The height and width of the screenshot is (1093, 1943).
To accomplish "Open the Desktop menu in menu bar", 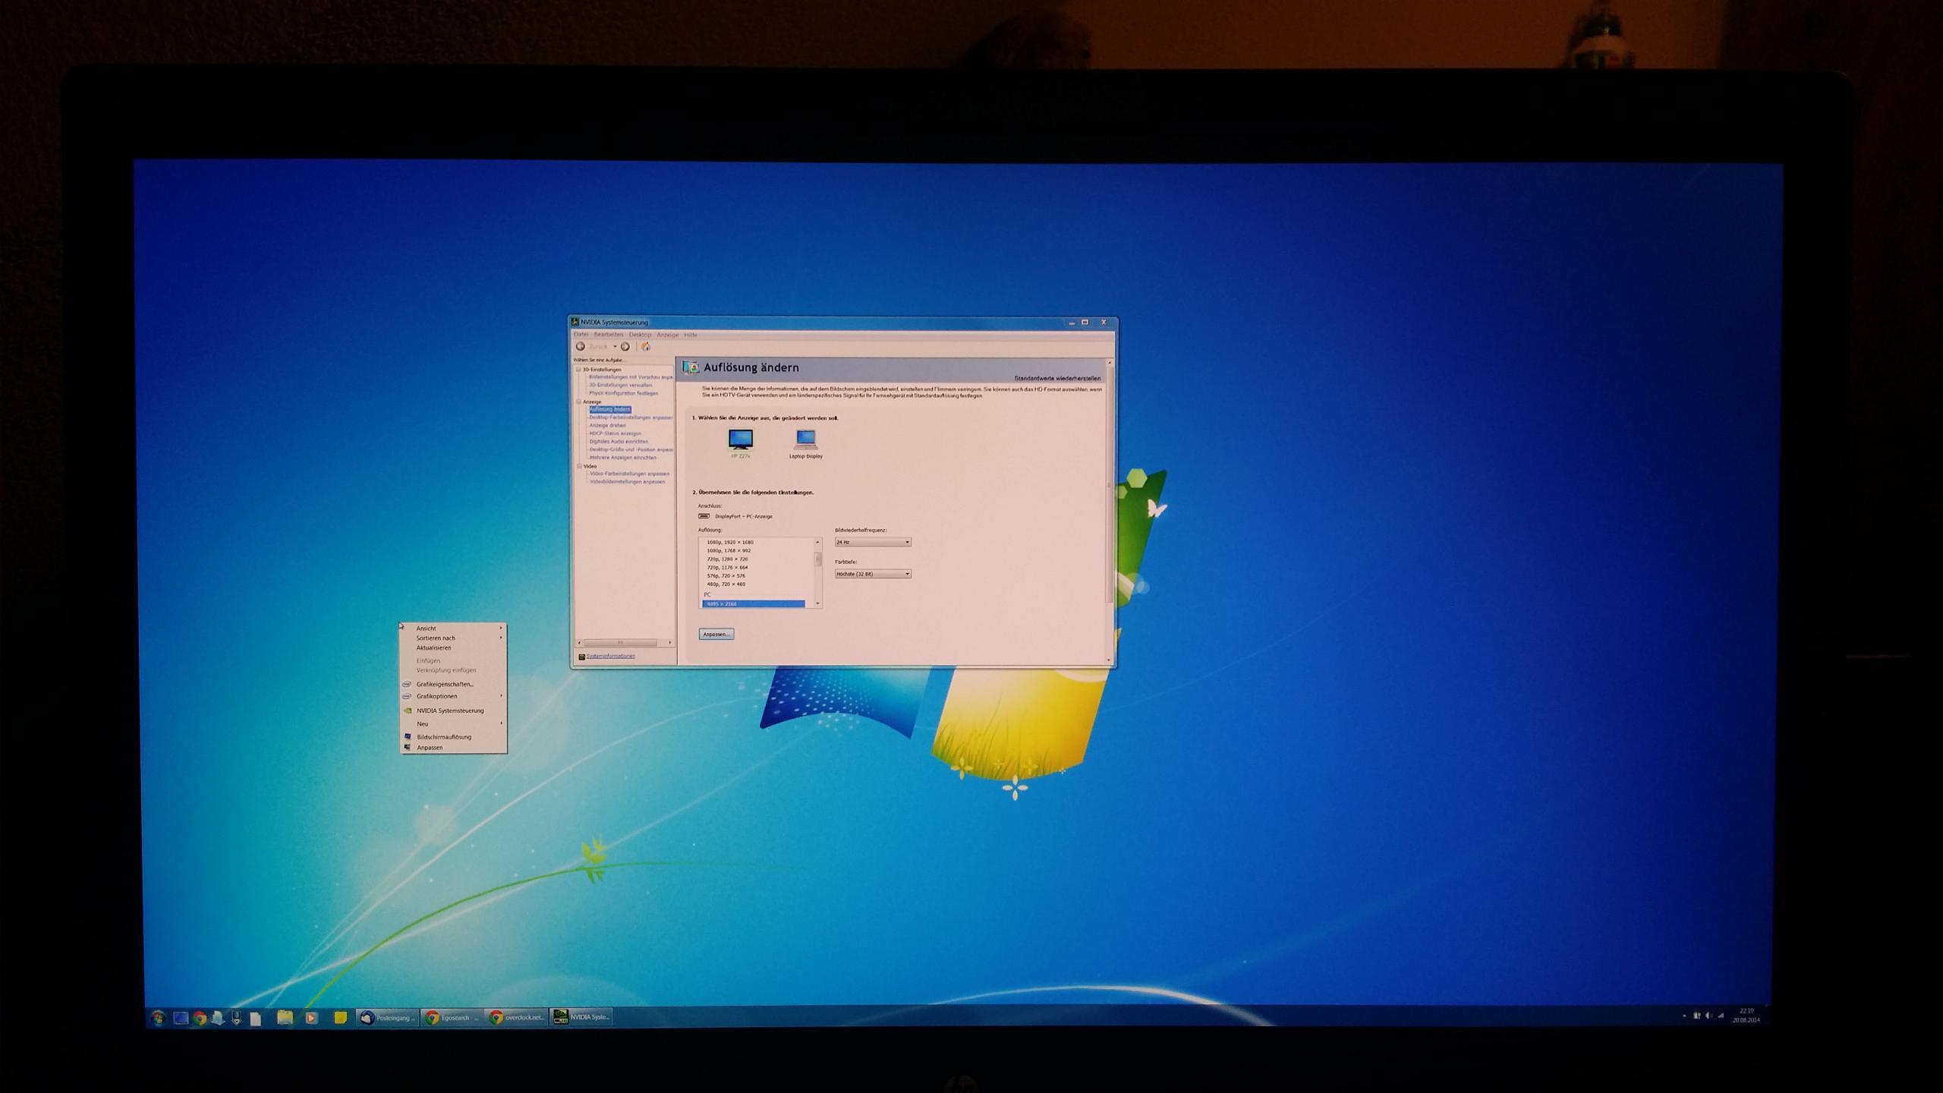I will coord(639,335).
